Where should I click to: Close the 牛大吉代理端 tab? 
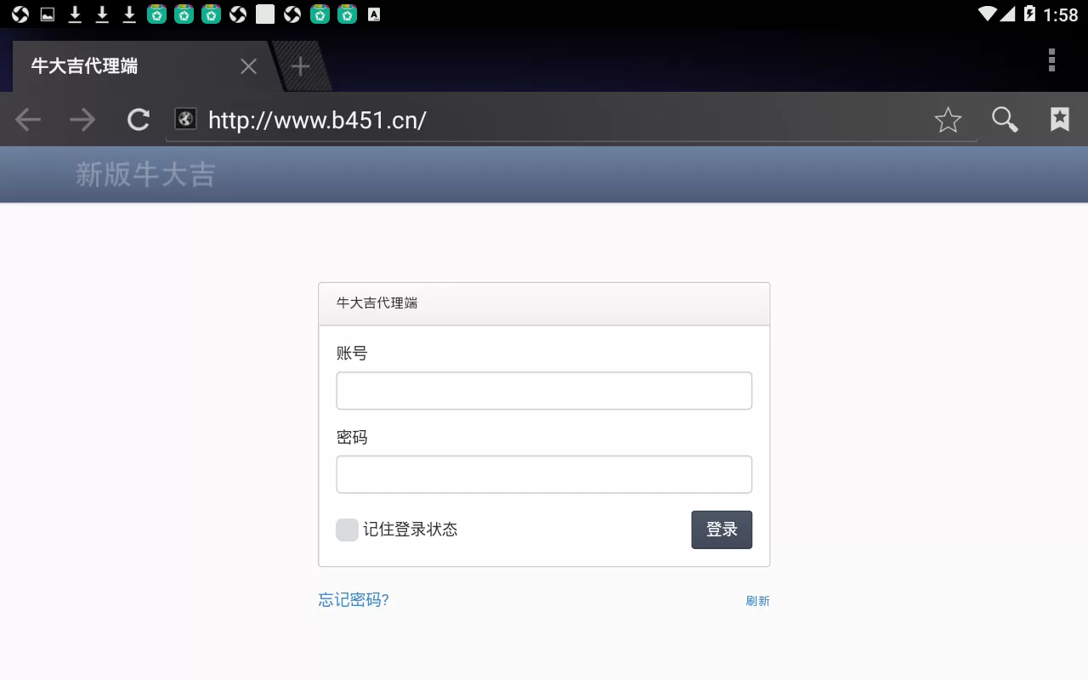(247, 65)
